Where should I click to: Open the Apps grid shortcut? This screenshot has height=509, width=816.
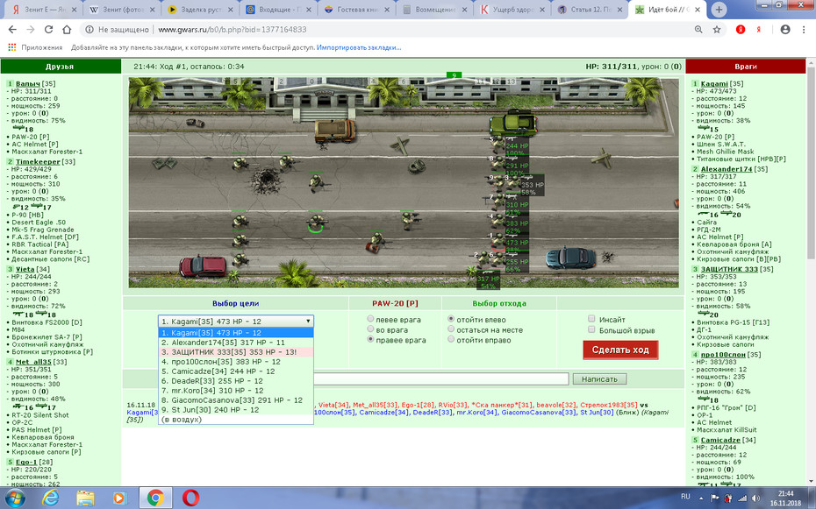[x=11, y=47]
